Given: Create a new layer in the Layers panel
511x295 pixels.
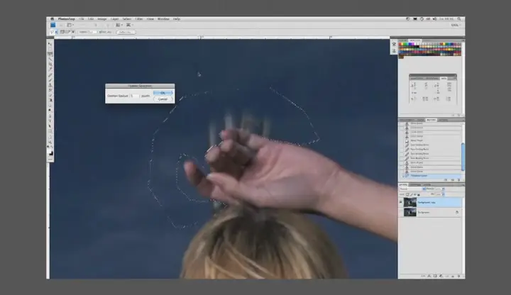Looking at the screenshot, I should point(453,276).
